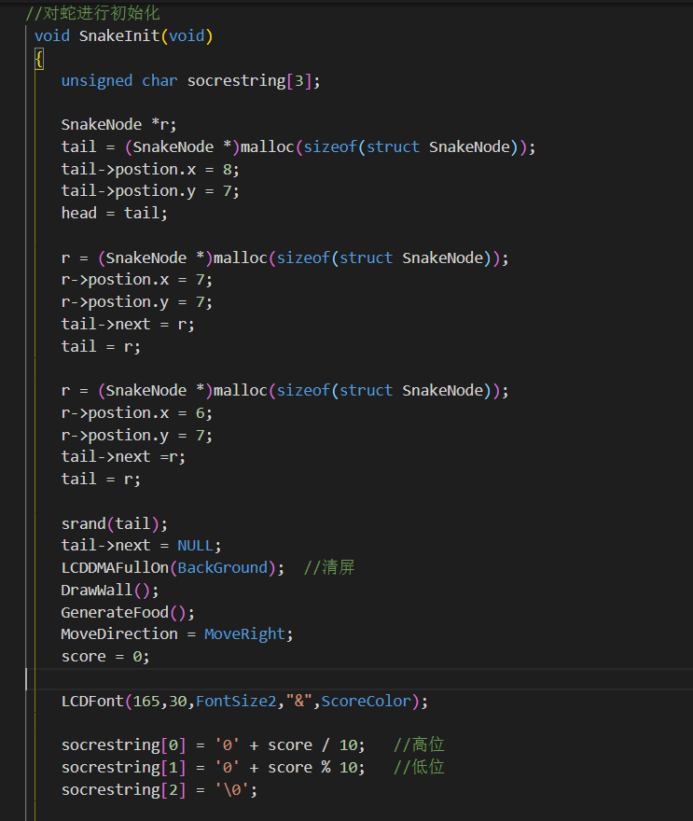Click the comment '//低位'
The width and height of the screenshot is (693, 821).
(419, 767)
